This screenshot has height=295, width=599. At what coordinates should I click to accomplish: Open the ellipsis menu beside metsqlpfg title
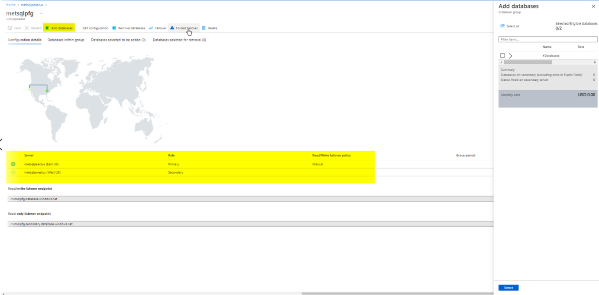coord(42,13)
